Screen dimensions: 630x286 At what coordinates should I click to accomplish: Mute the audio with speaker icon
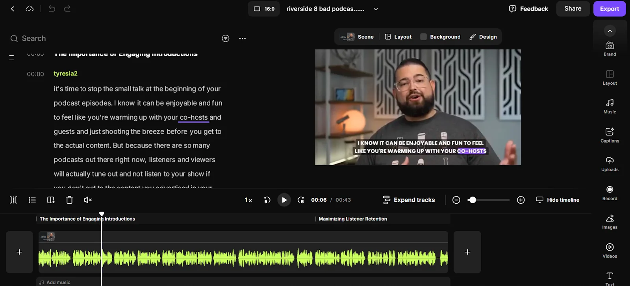click(x=88, y=200)
